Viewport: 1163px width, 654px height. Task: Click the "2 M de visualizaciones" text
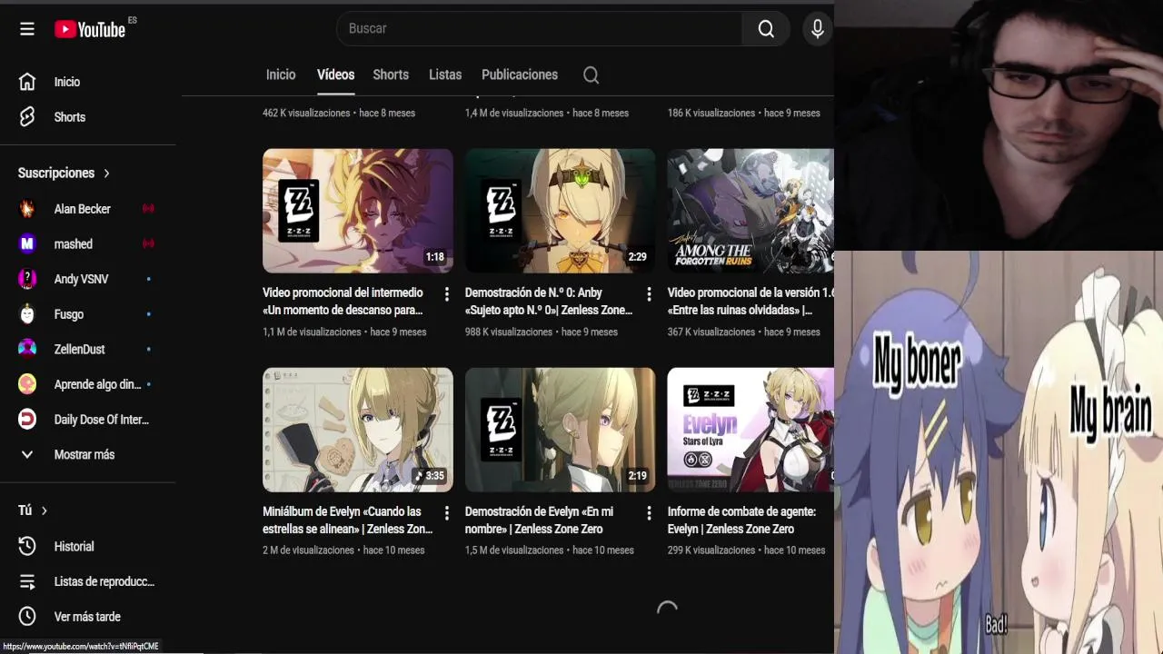[x=308, y=550]
